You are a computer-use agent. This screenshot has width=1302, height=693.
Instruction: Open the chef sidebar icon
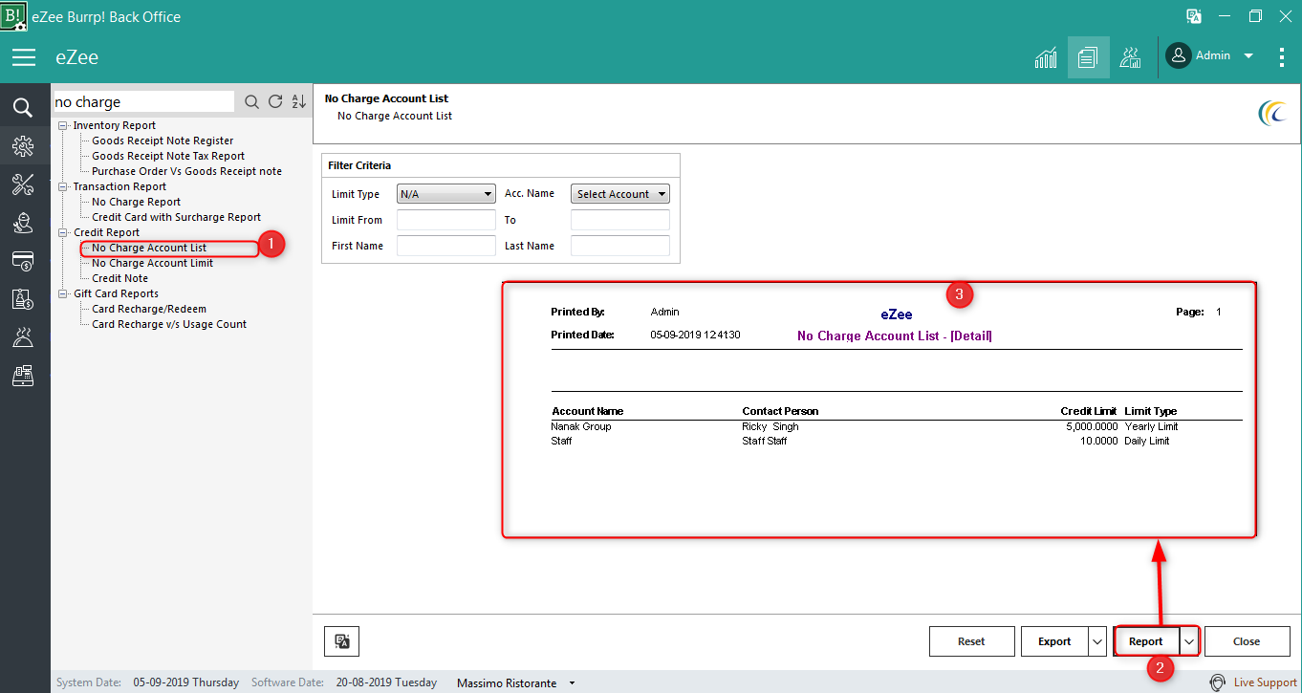click(23, 223)
